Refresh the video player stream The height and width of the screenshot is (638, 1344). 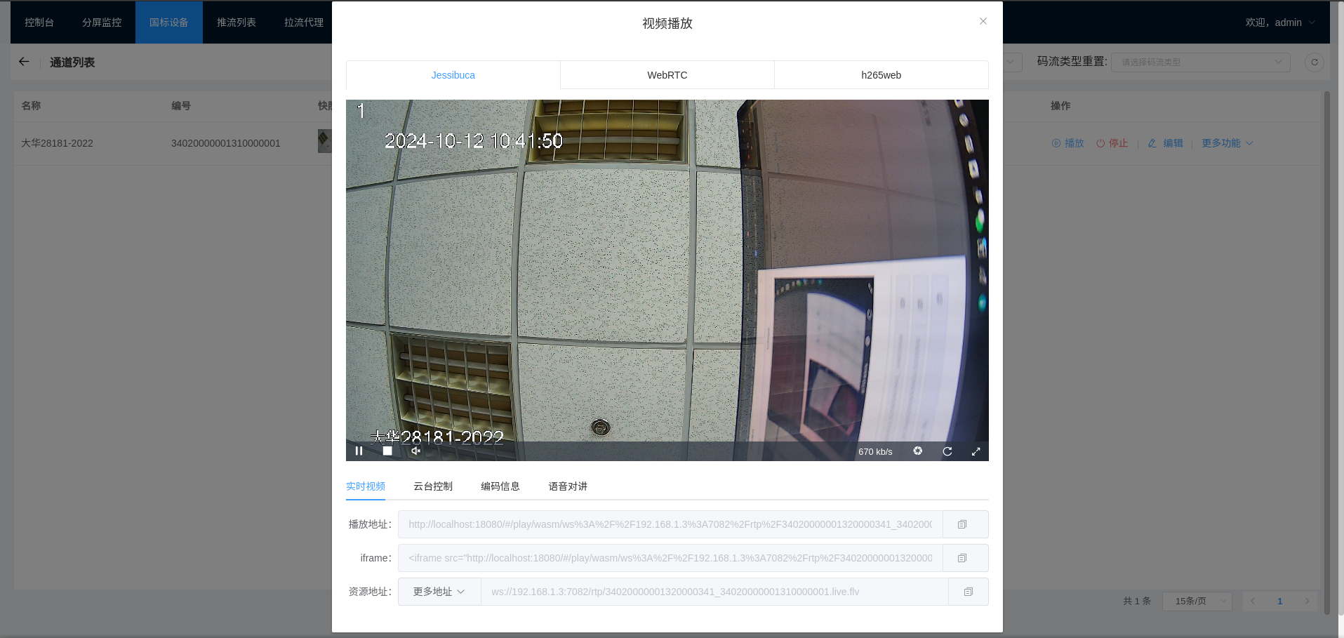point(947,451)
